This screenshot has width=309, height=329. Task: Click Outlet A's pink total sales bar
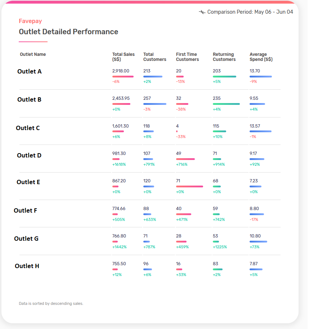pos(123,77)
